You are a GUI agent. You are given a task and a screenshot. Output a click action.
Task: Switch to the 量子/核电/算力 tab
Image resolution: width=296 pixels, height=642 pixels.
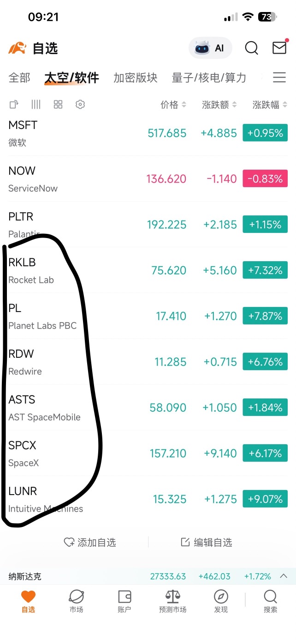click(209, 78)
